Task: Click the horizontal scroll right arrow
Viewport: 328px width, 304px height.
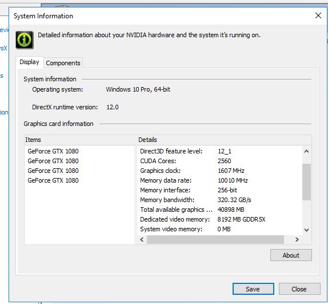Action: tap(297, 239)
